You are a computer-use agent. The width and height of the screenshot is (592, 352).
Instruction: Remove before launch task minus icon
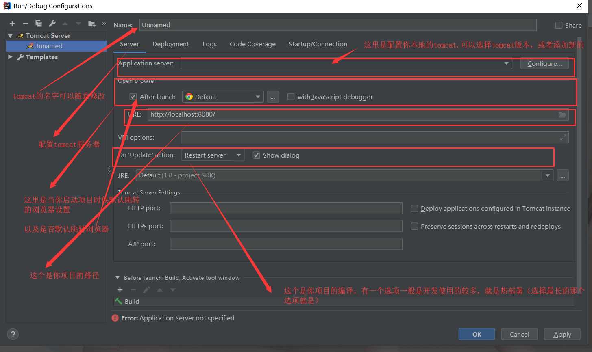pyautogui.click(x=133, y=290)
